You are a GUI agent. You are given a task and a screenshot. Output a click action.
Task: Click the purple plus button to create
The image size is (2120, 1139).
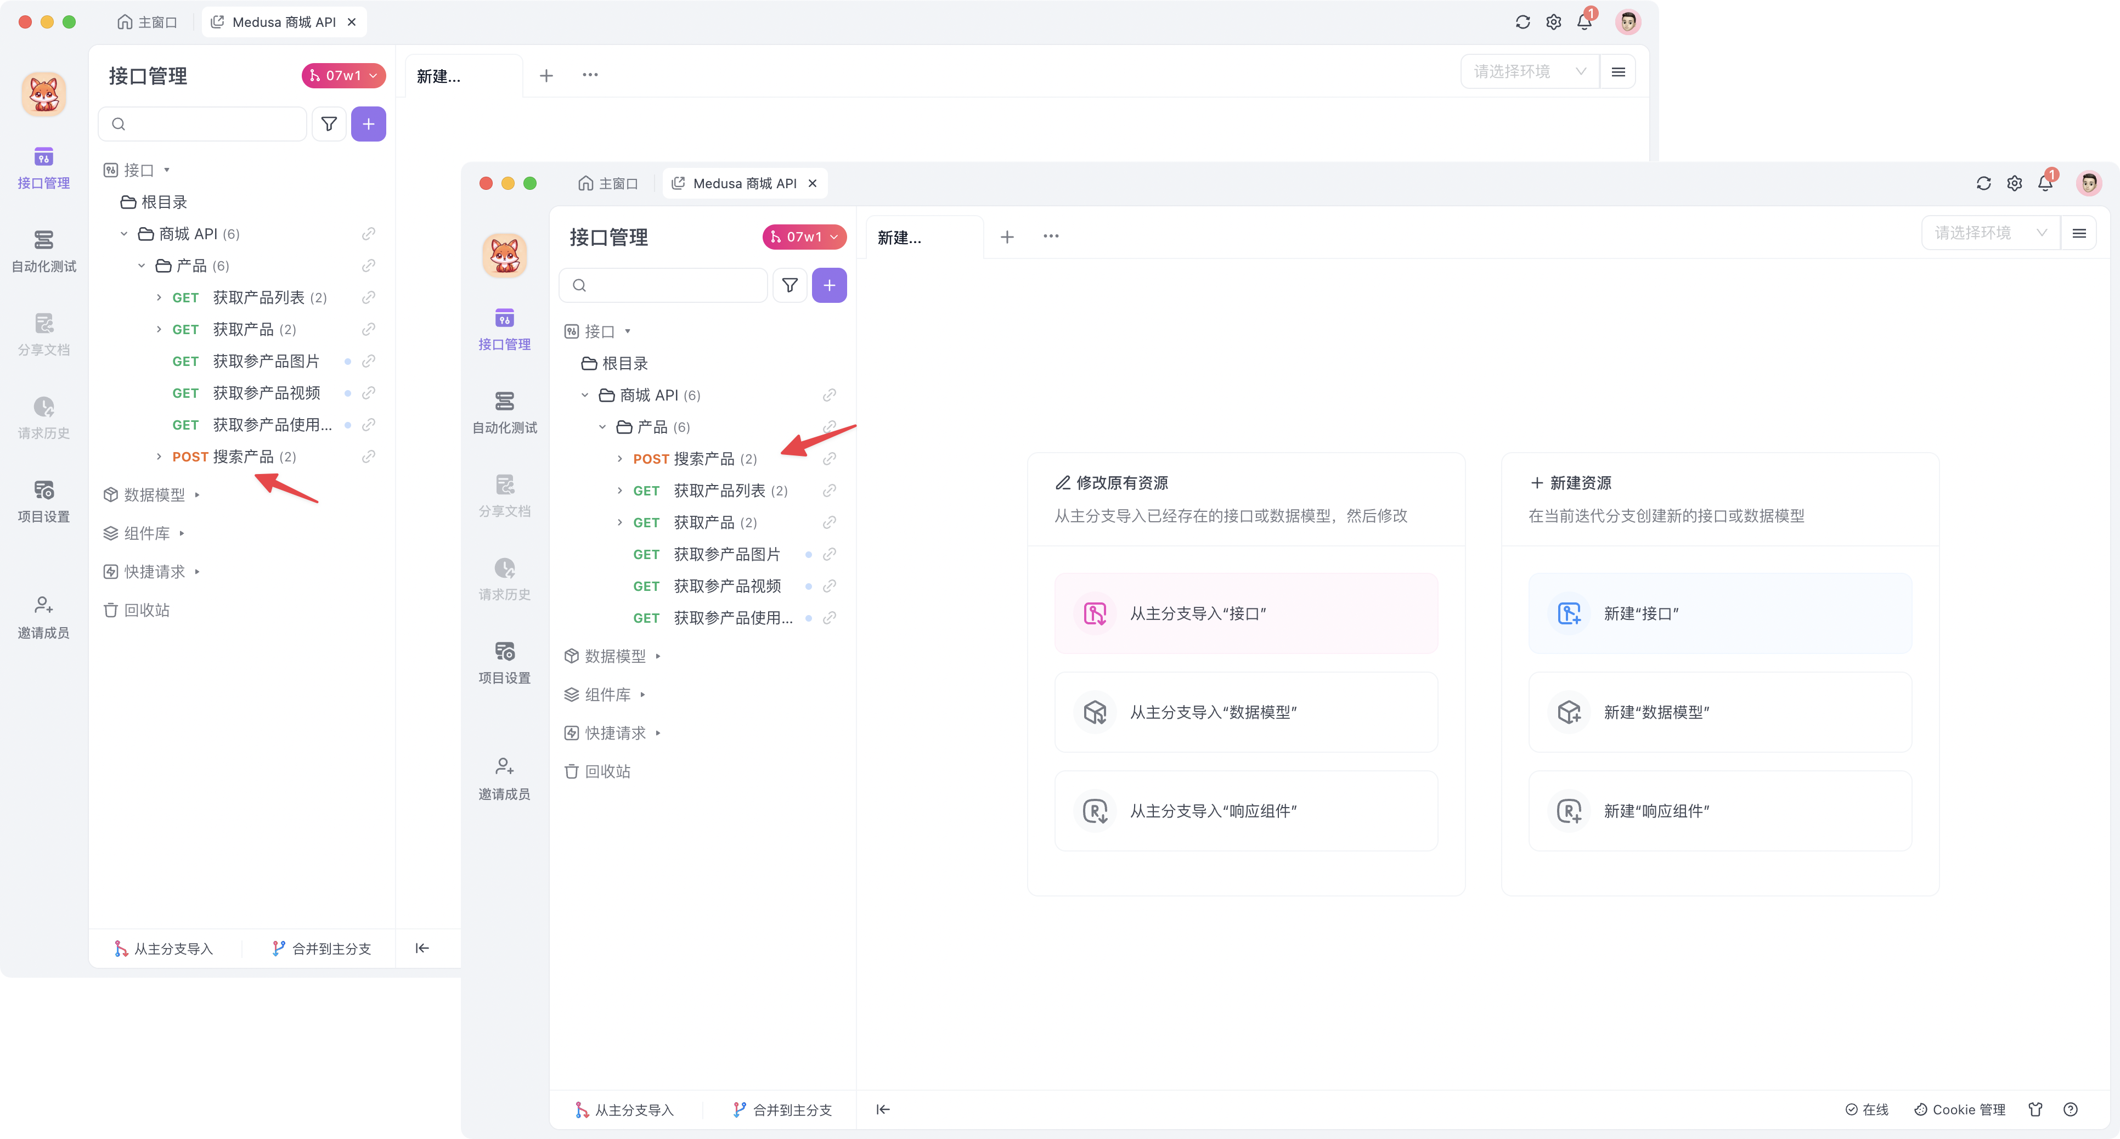click(x=828, y=285)
